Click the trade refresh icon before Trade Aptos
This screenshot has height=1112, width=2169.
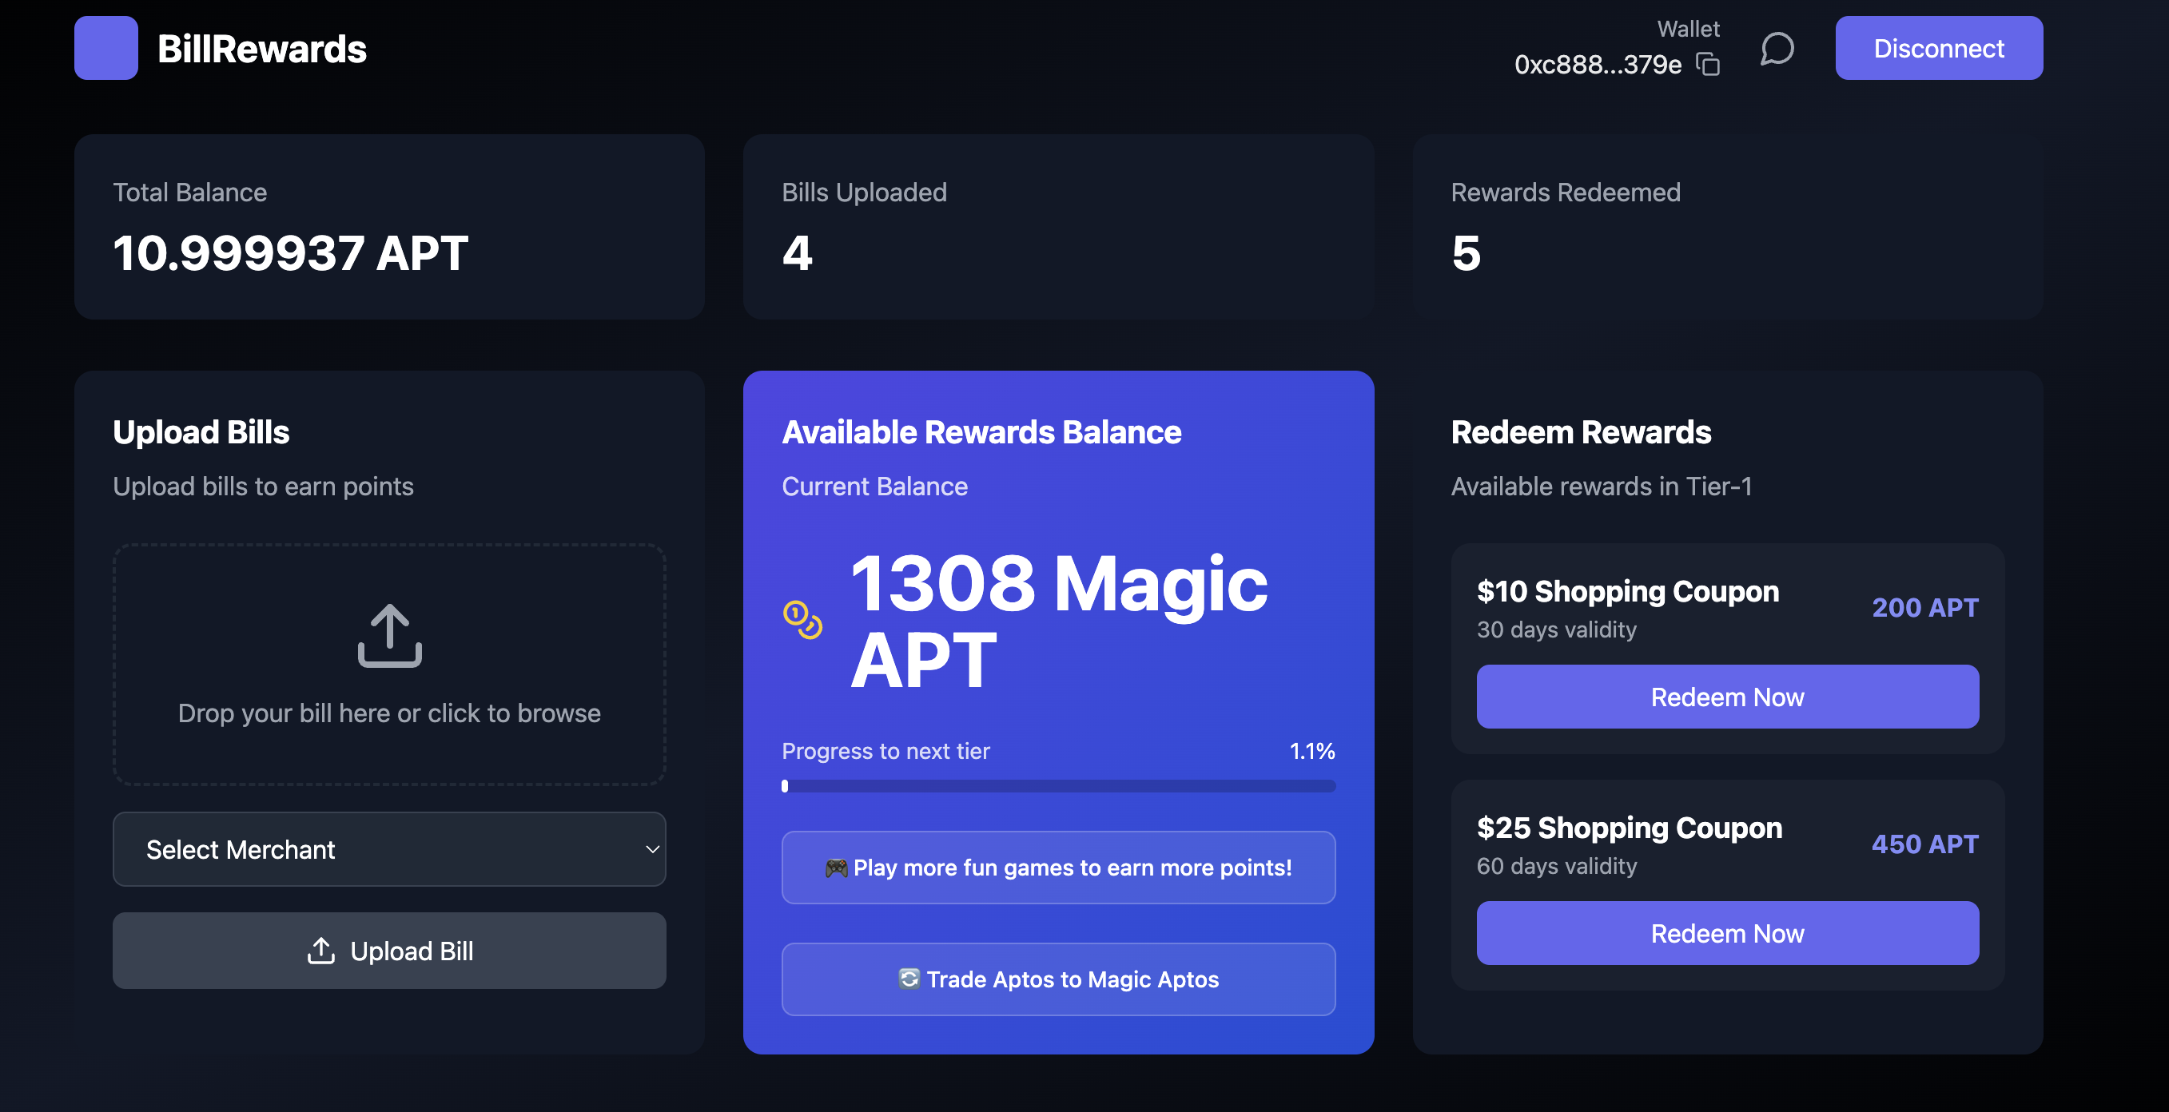(x=909, y=979)
